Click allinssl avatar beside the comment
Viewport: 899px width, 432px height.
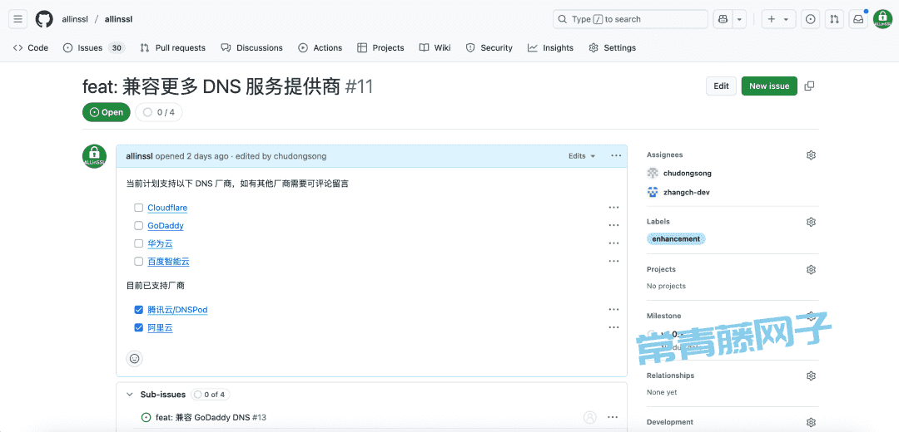coord(94,156)
